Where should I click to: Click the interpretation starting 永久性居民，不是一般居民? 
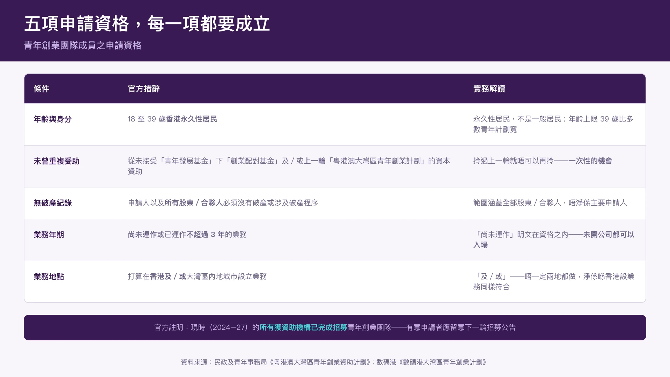click(553, 124)
